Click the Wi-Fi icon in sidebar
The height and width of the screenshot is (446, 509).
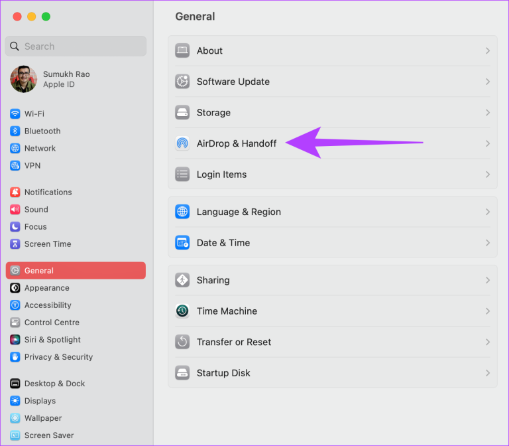click(x=15, y=113)
